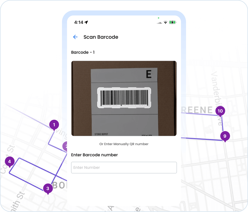Go back using the blue arrow
The height and width of the screenshot is (212, 248).
click(75, 37)
